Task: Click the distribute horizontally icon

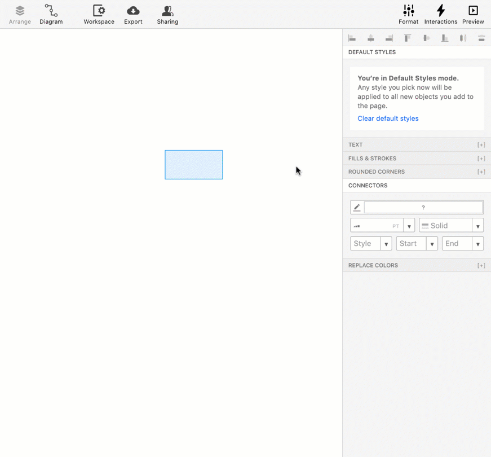Action: click(463, 38)
